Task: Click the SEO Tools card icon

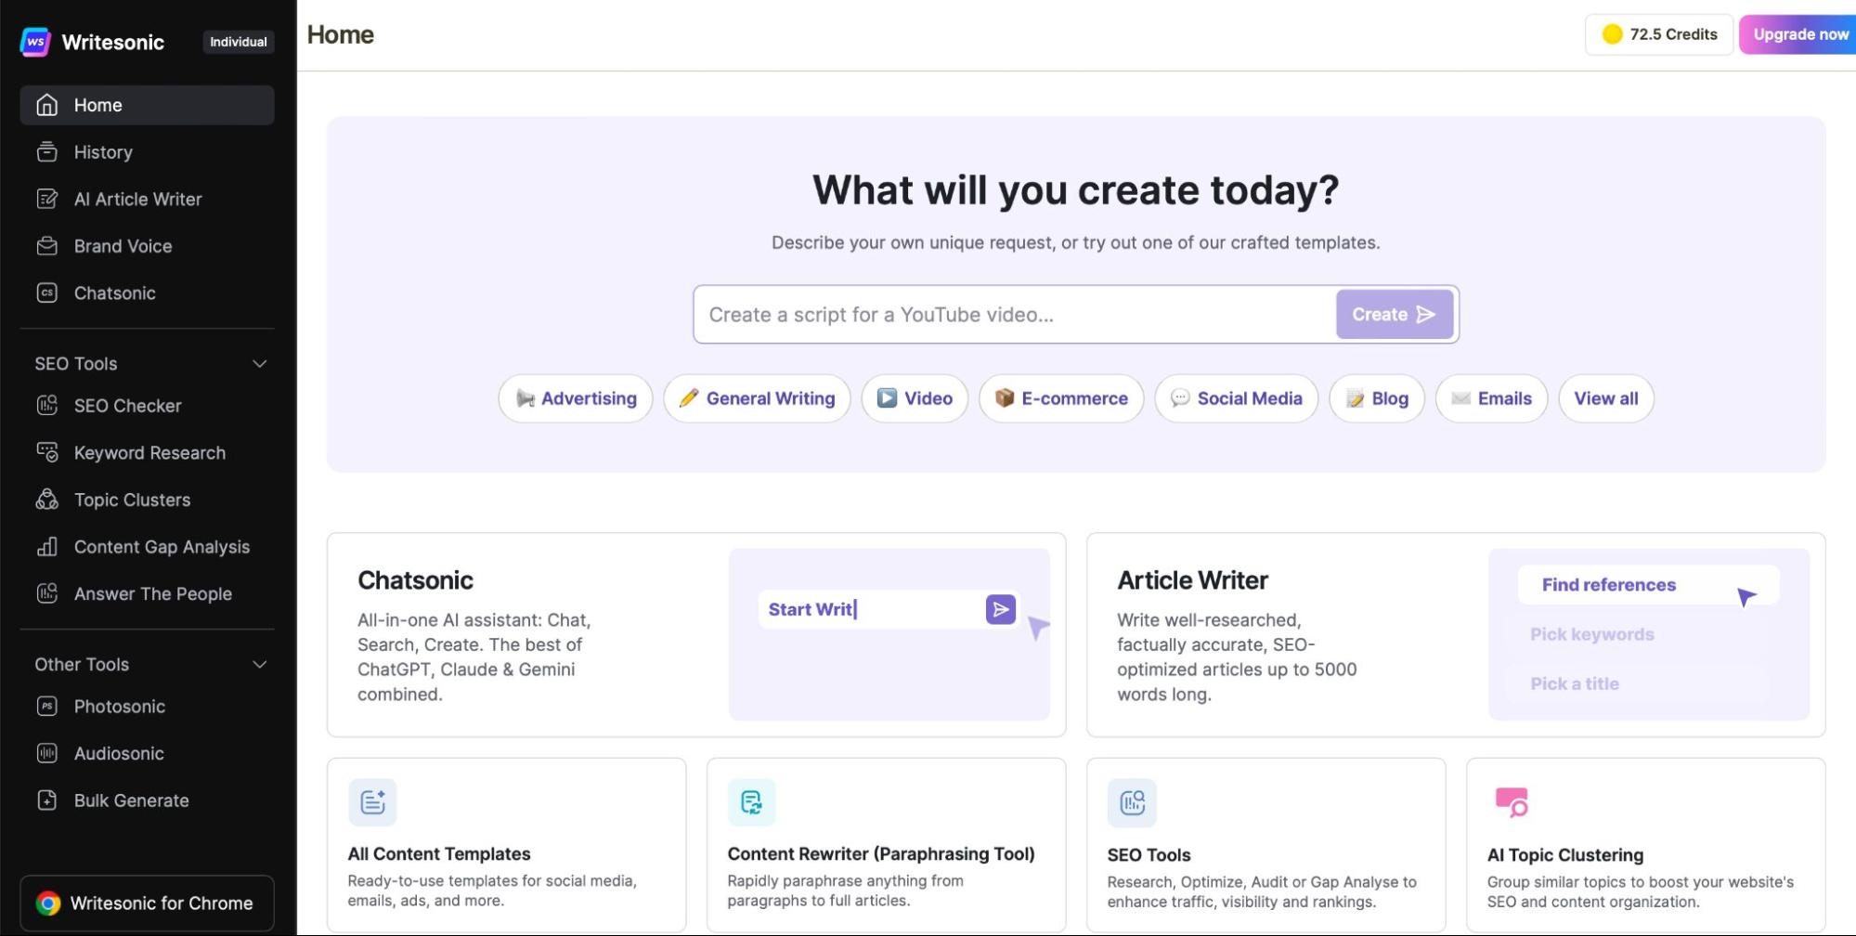Action: [1132, 802]
